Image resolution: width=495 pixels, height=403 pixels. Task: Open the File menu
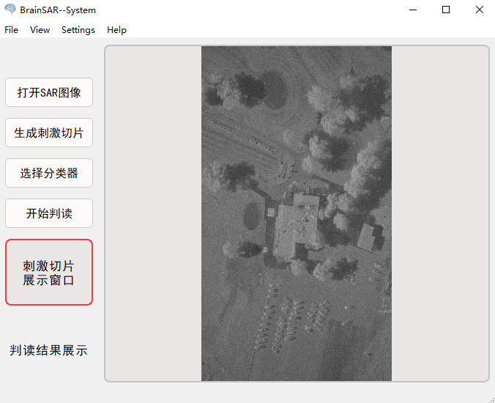(x=12, y=30)
